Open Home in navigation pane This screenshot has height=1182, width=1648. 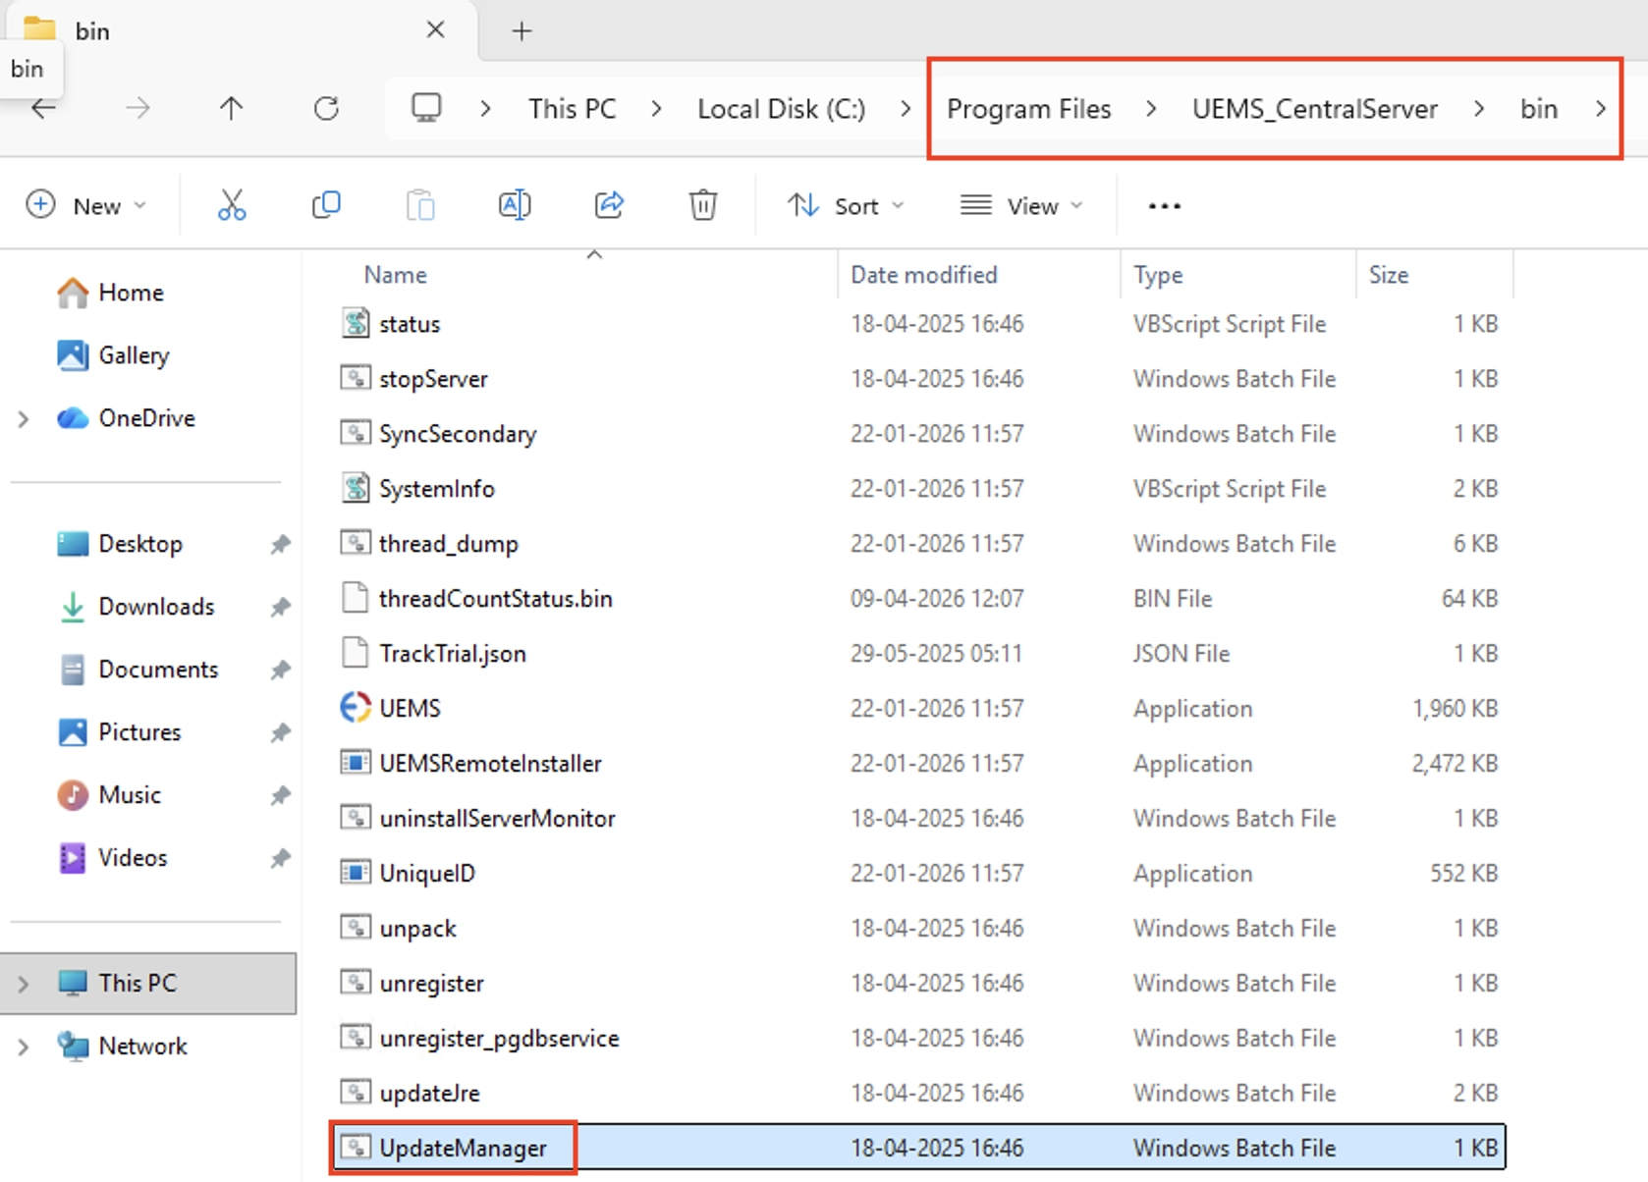click(x=131, y=293)
